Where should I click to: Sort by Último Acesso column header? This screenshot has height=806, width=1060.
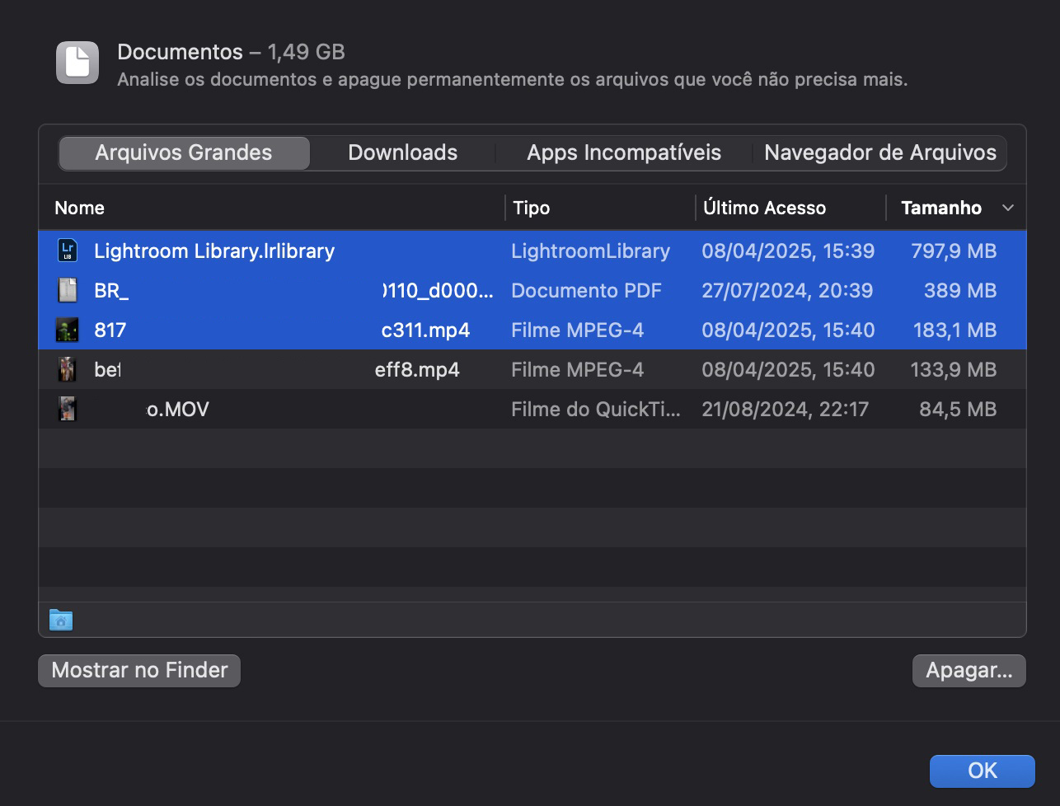coord(764,208)
